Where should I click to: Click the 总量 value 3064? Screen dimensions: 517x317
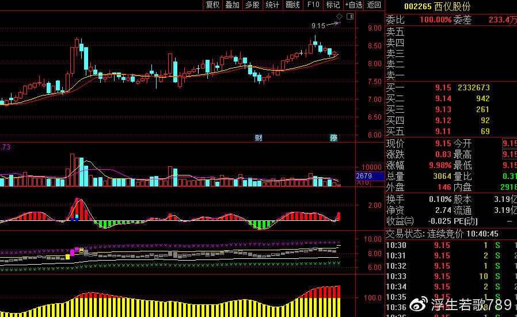pos(442,176)
